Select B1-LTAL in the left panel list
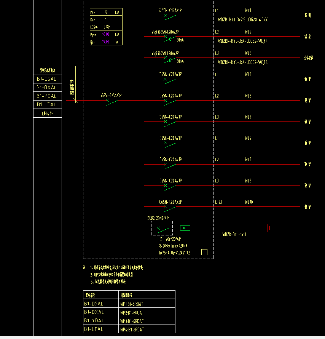325x339 pixels. (x=46, y=104)
